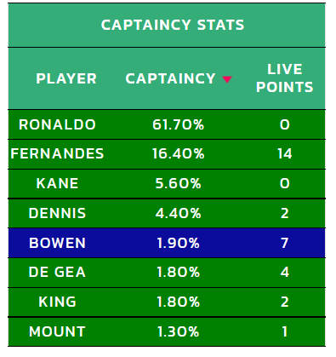Choose the Kane player name
The image size is (336, 357).
57,183
